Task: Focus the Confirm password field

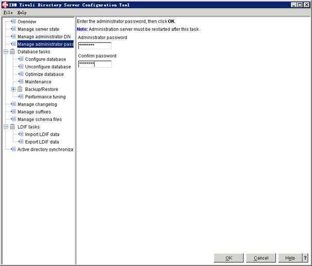Action: click(95, 64)
